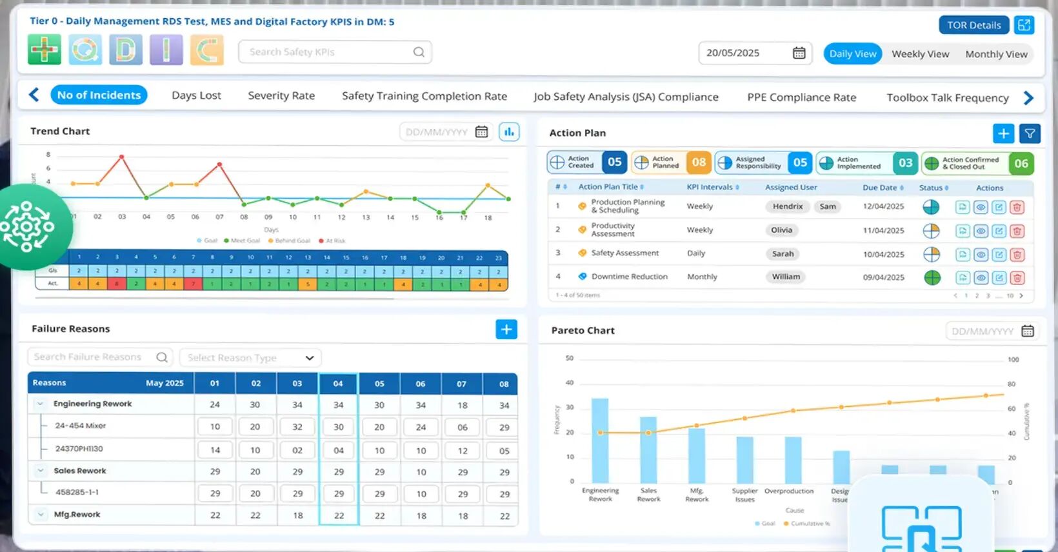This screenshot has height=552, width=1058.
Task: Filter by Action Planned status card
Action: pyautogui.click(x=670, y=163)
